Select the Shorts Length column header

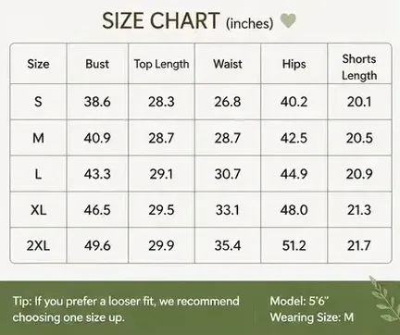[359, 67]
